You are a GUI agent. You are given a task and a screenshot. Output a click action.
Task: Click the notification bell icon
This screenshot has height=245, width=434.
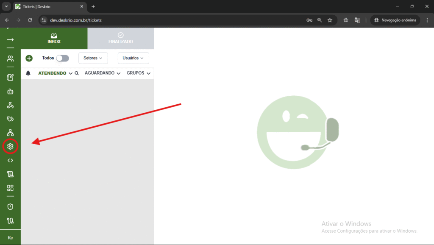click(x=28, y=73)
